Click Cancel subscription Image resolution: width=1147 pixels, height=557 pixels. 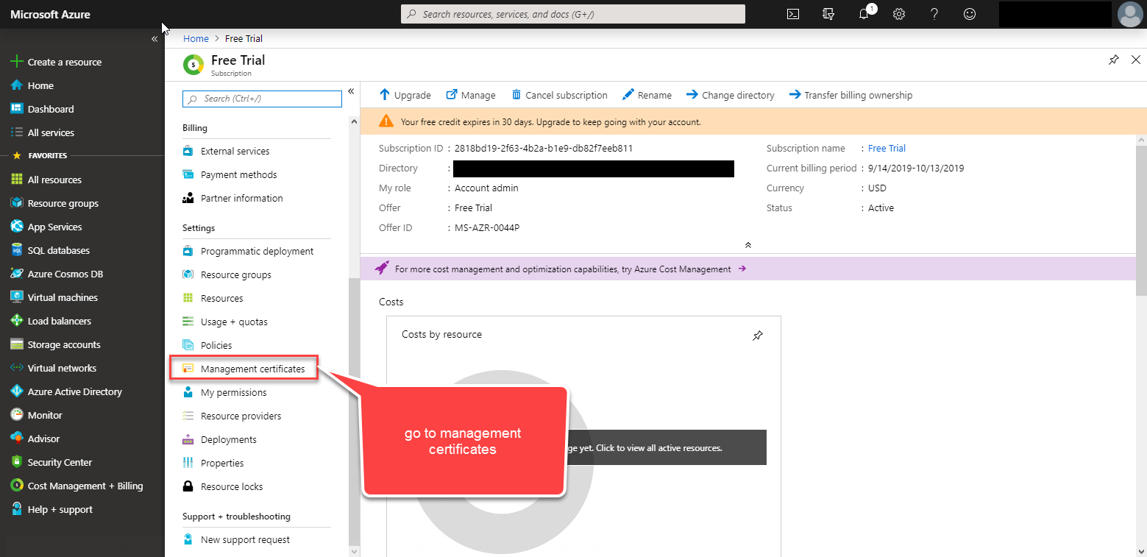coord(559,95)
